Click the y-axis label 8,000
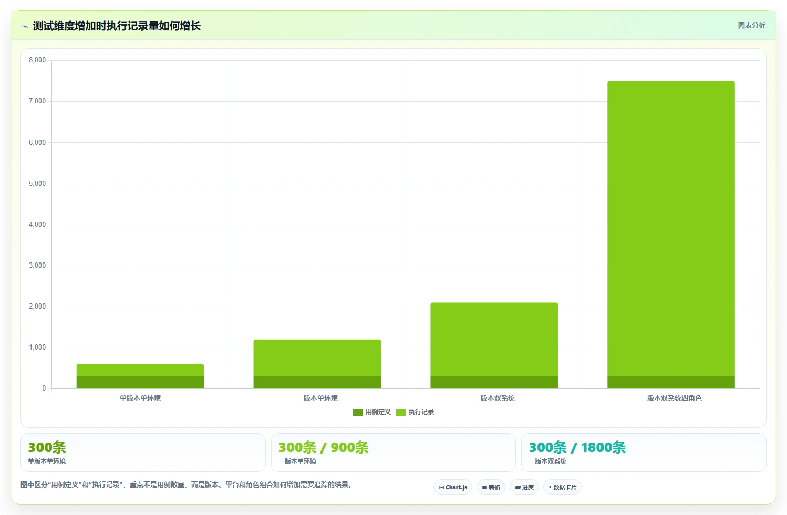The image size is (787, 515). click(x=37, y=60)
